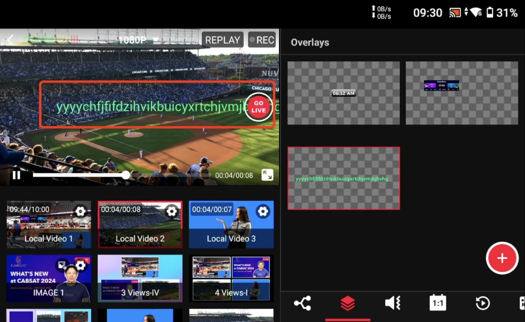Open the audio mixer speaker tab
This screenshot has width=525, height=322.
392,304
